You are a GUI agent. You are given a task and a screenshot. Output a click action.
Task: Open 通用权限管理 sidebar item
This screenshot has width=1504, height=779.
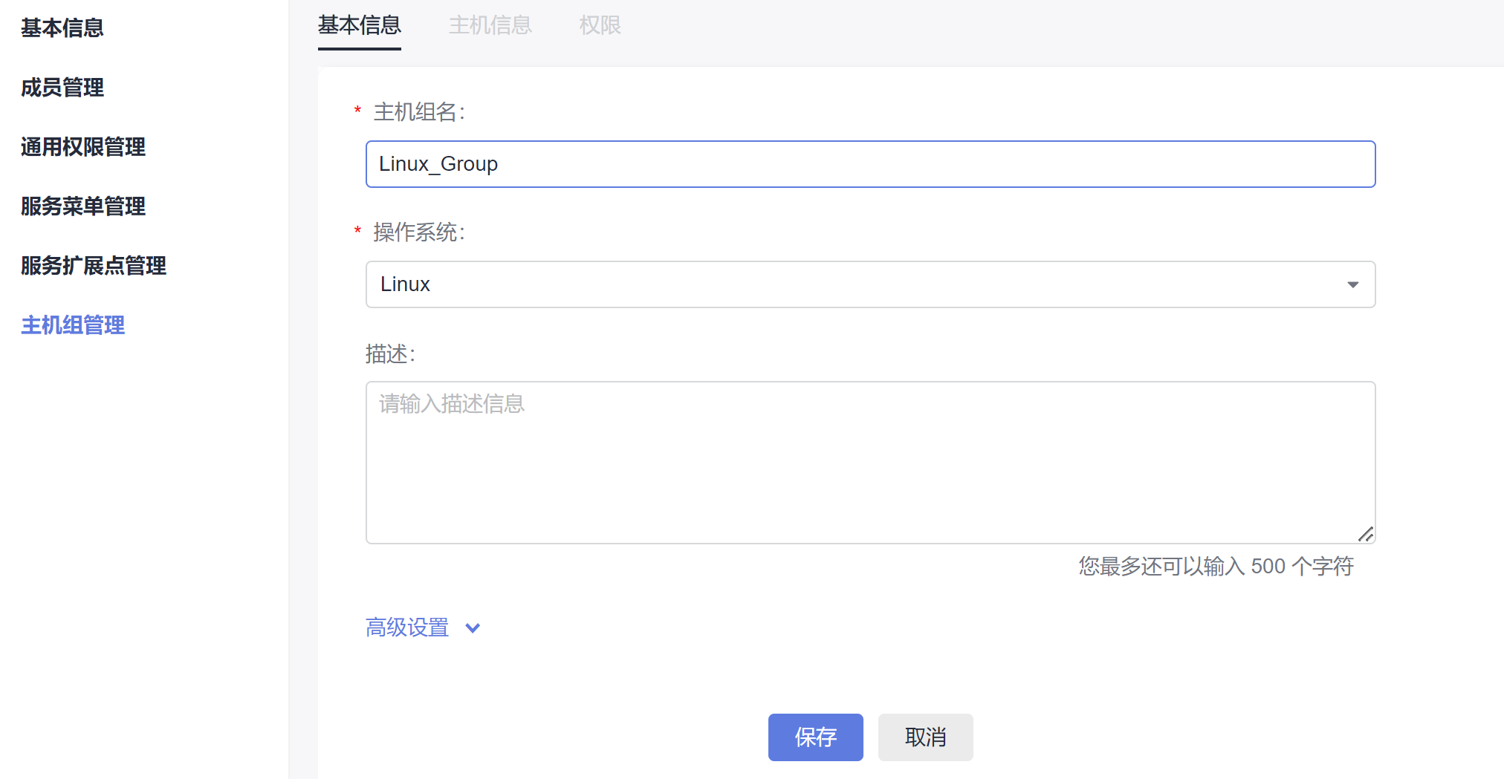pos(83,147)
